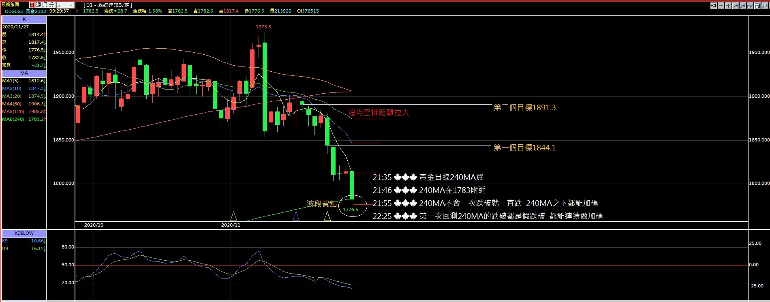This screenshot has height=302, width=770.
Task: Click the plus (expand) toolbar icon
Action: (728, 6)
